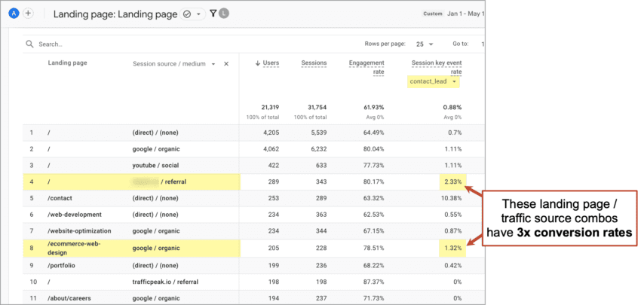Open the contact_lead key event dropdown
The height and width of the screenshot is (305, 641).
[x=454, y=81]
